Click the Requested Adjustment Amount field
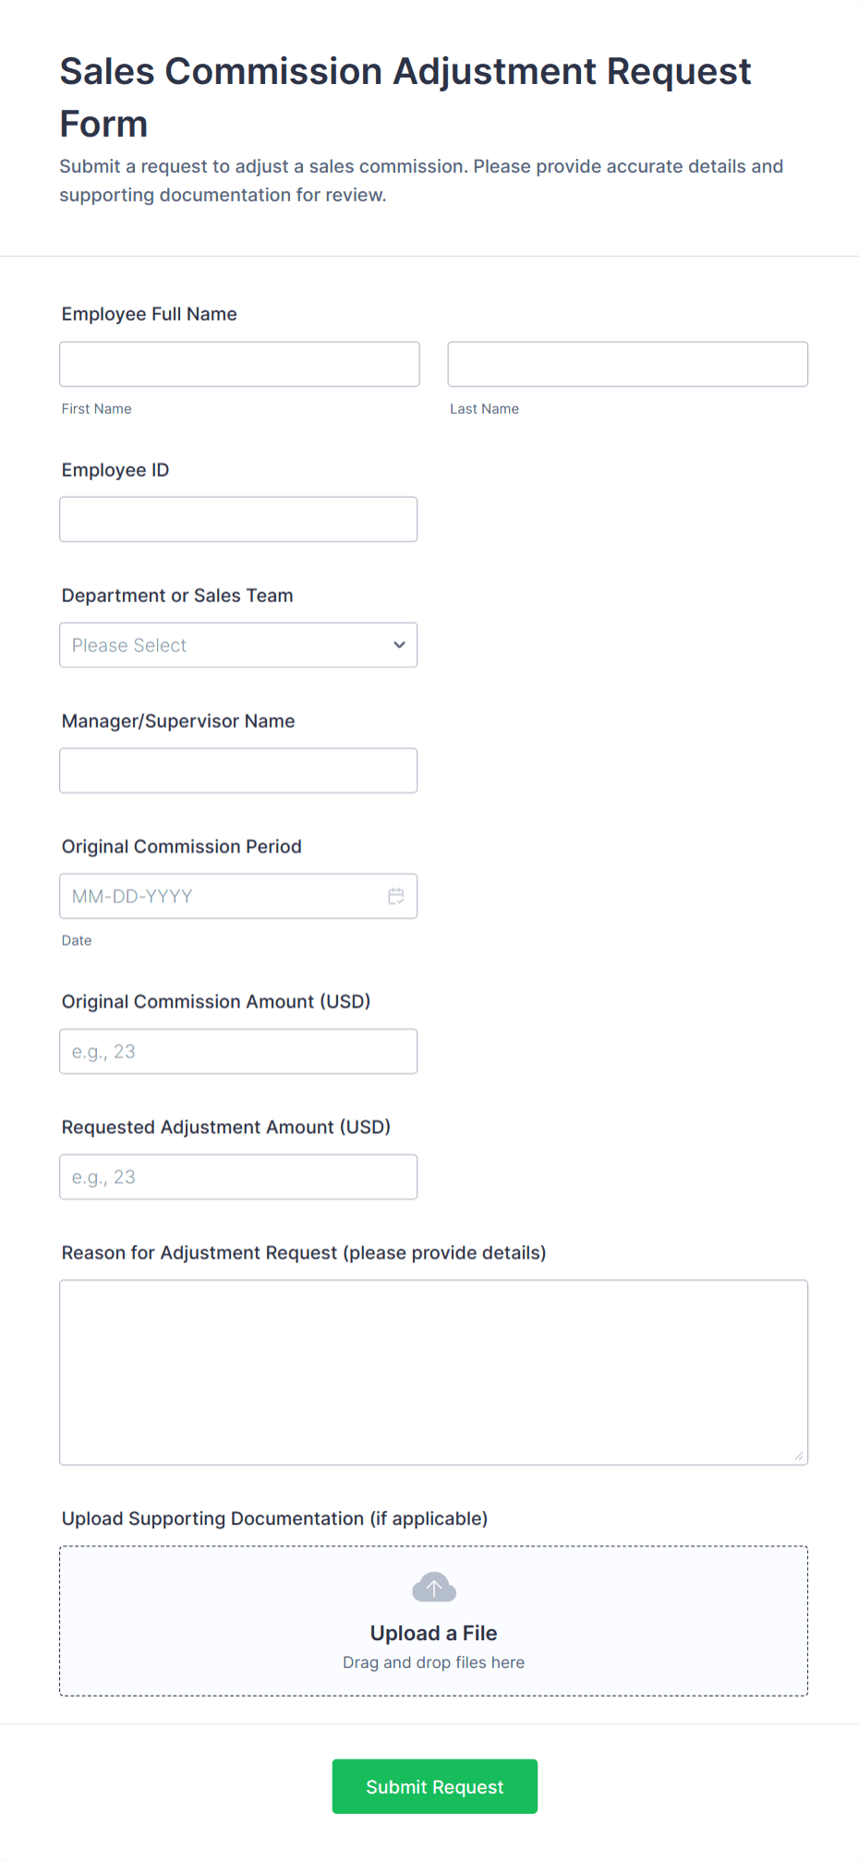The image size is (859, 1860). (x=238, y=1176)
